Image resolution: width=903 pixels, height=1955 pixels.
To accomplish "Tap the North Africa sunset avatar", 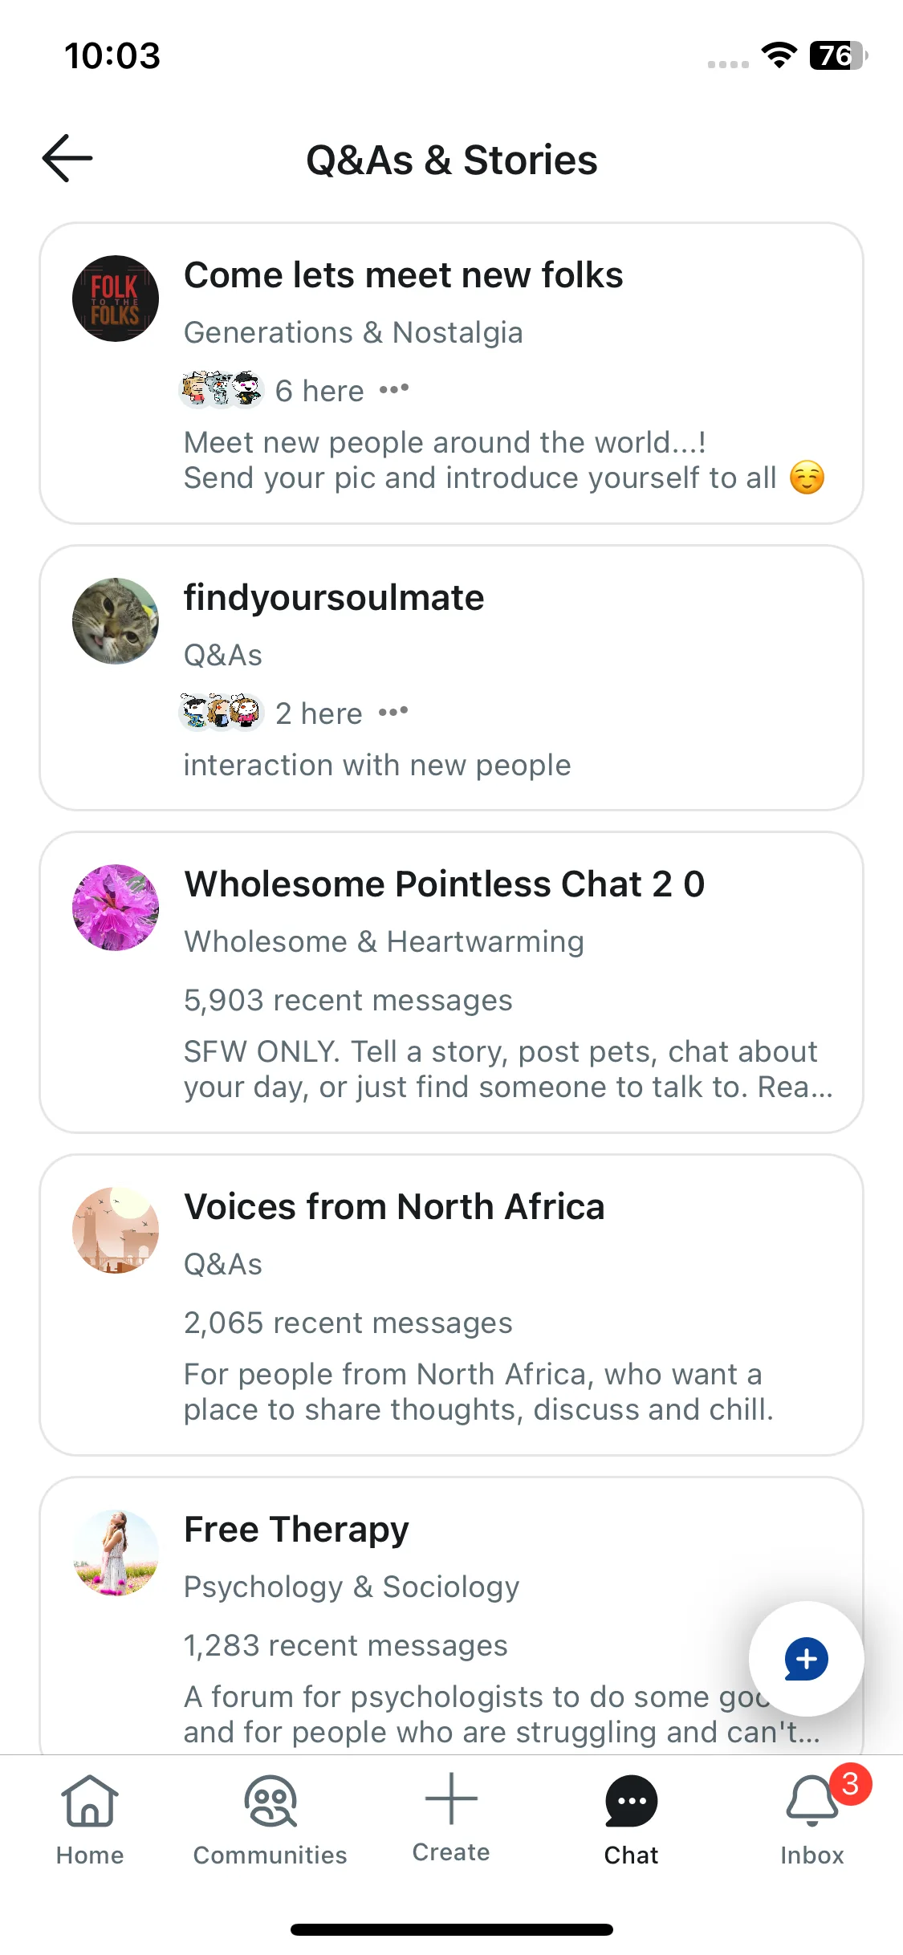I will click(x=116, y=1230).
